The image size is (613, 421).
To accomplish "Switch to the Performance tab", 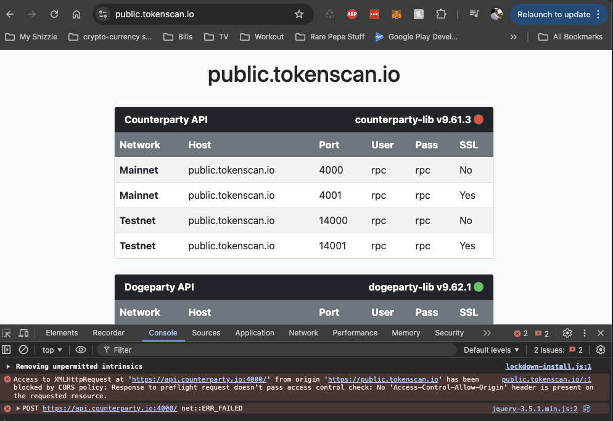I will [x=355, y=333].
